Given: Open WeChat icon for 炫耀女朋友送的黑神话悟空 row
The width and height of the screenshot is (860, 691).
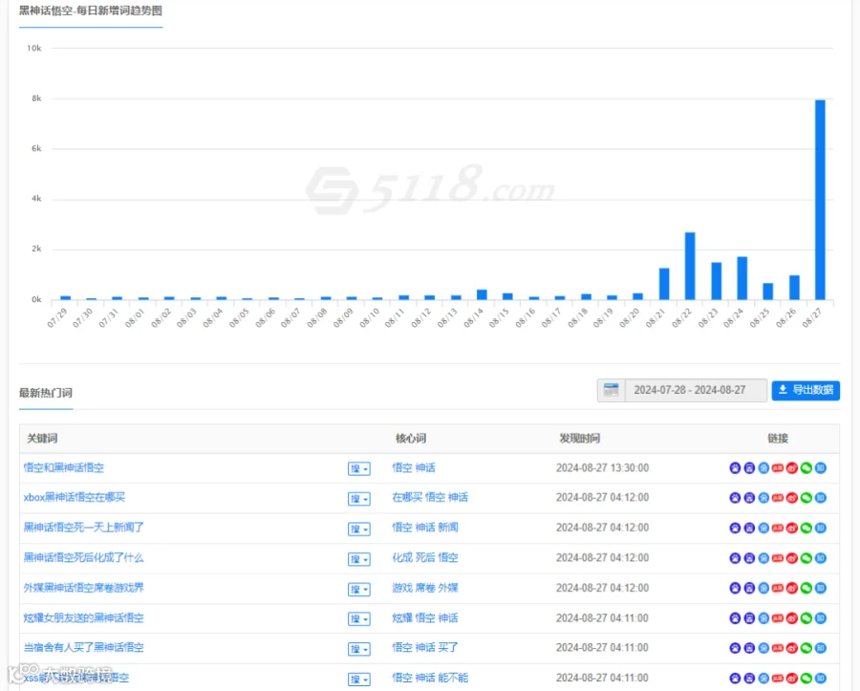Looking at the screenshot, I should tap(806, 618).
